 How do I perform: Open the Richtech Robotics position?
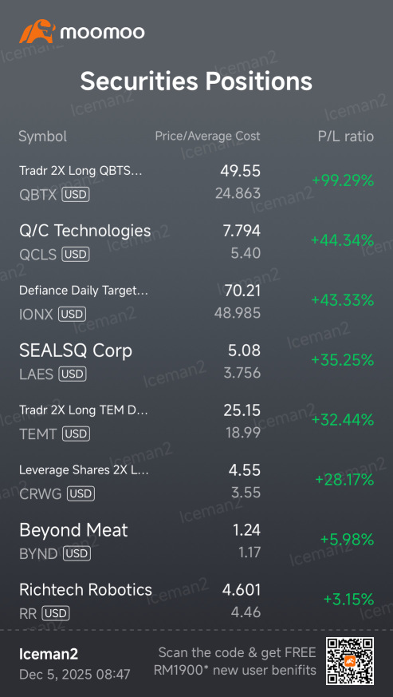[x=196, y=601]
